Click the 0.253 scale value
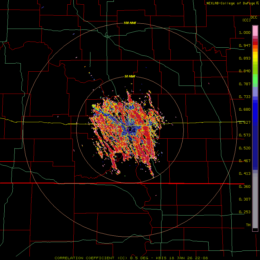Image resolution: width=260 pixels, height=260 pixels. click(245, 212)
